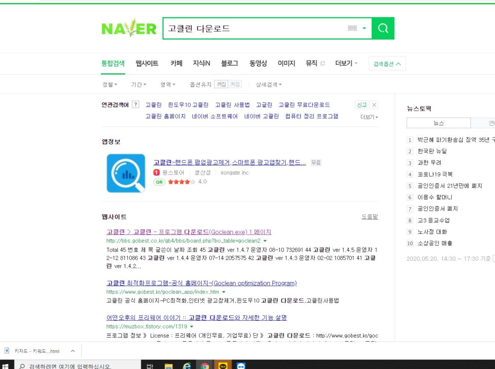Open 고클린 프로그램 다운로드(Goclean.exe) result

(189, 232)
